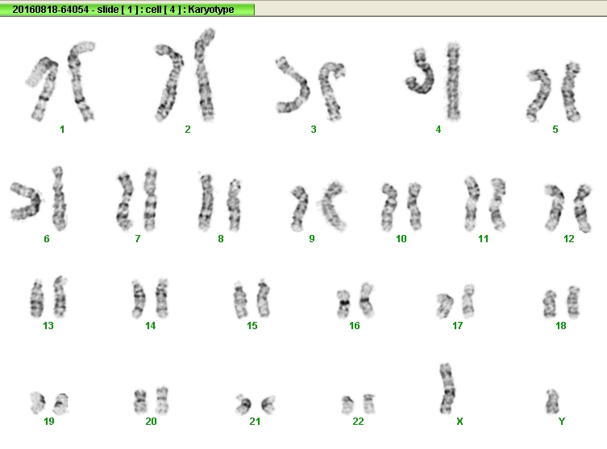
Task: Select the chromosome 19 pair
Action: 49,403
